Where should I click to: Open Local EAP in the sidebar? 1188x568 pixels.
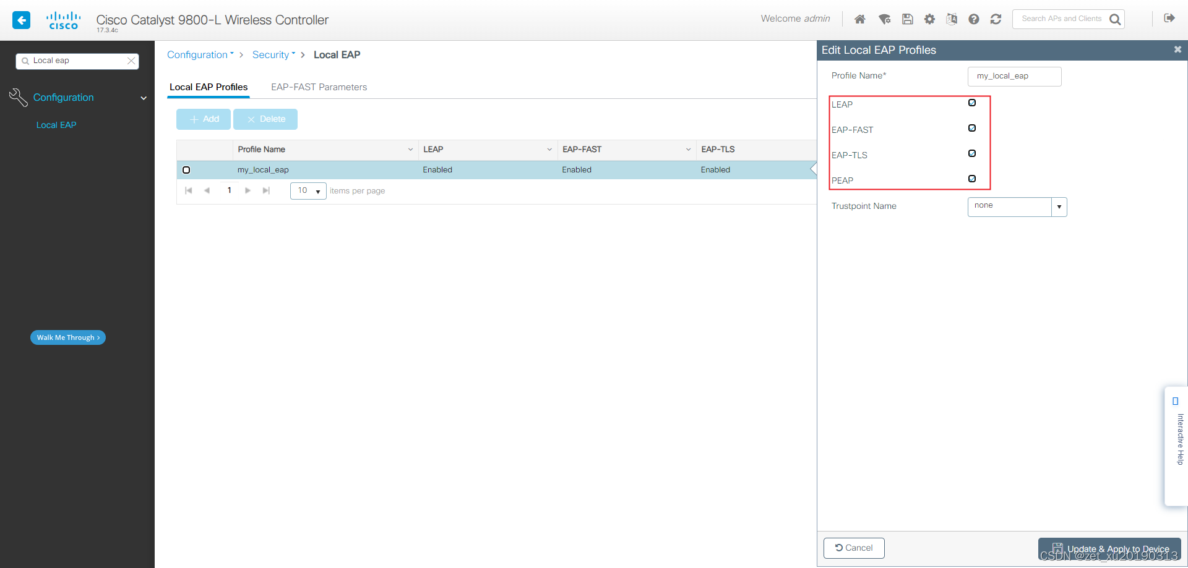tap(56, 125)
